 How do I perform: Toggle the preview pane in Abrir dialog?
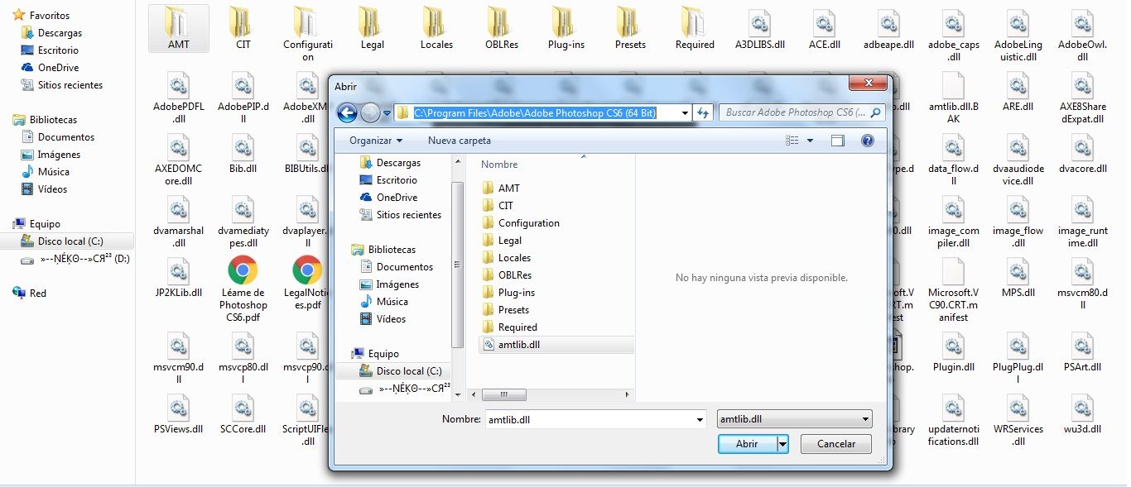pos(838,141)
